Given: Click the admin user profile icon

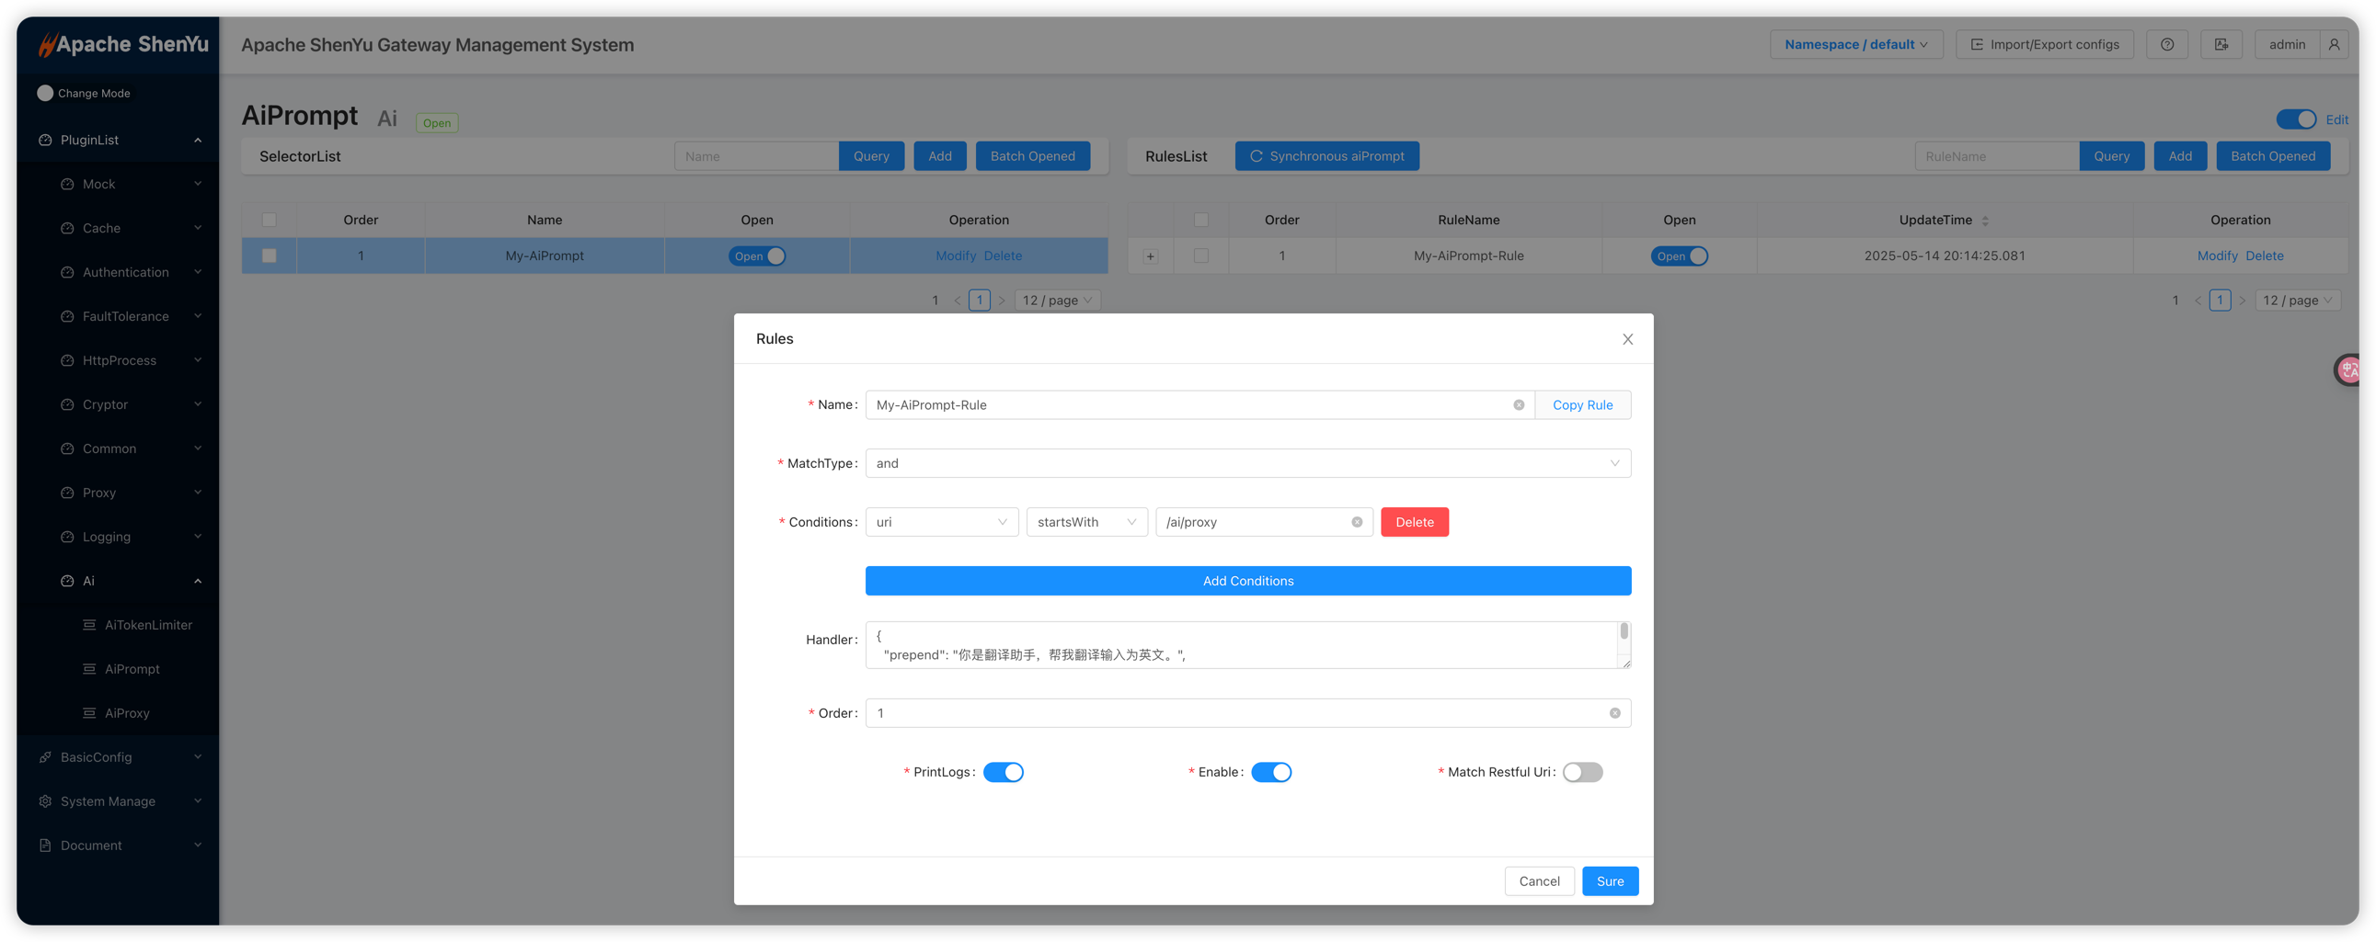Looking at the screenshot, I should [2334, 44].
